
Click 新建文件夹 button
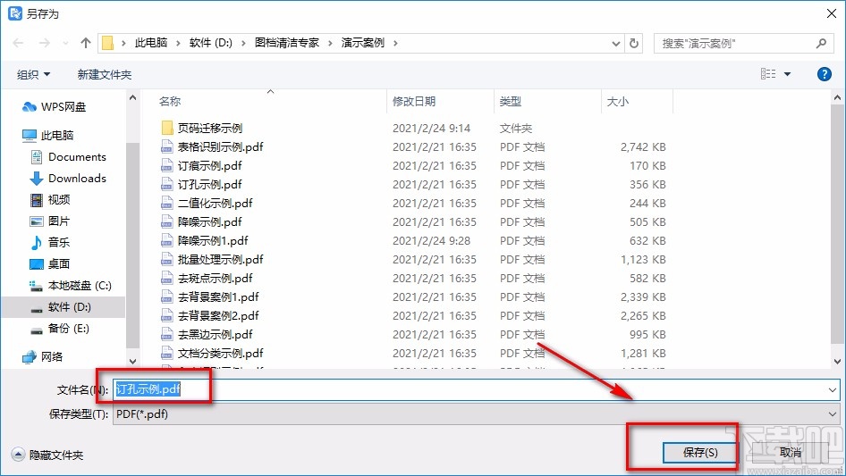(104, 74)
